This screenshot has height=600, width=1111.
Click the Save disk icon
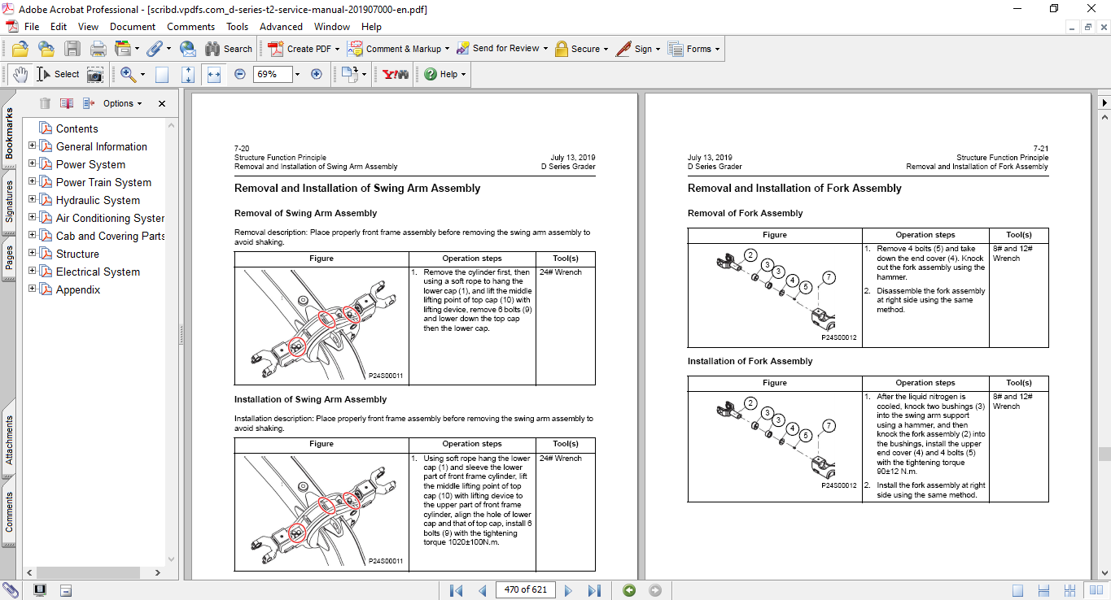point(72,49)
